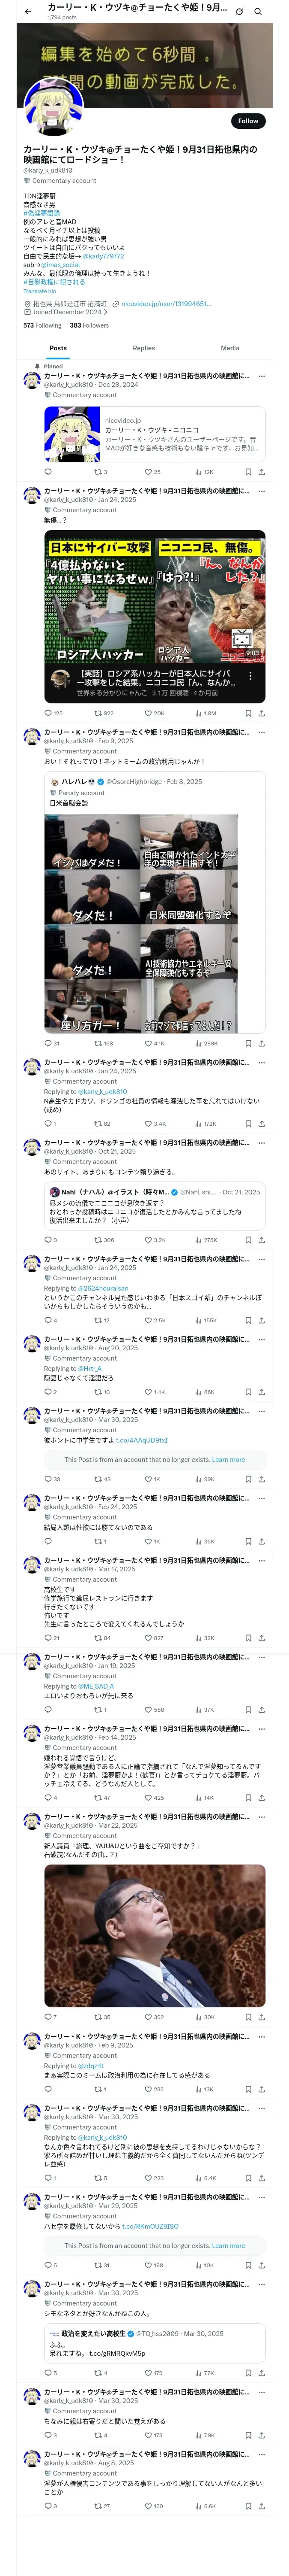Open search from the profile header
Image resolution: width=289 pixels, height=2576 pixels.
click(x=258, y=12)
